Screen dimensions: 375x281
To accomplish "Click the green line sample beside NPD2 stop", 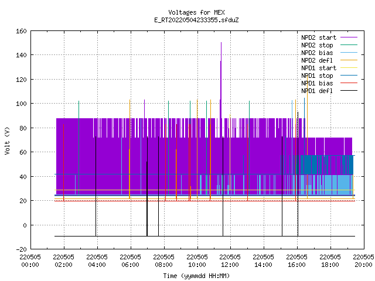I will point(349,45).
